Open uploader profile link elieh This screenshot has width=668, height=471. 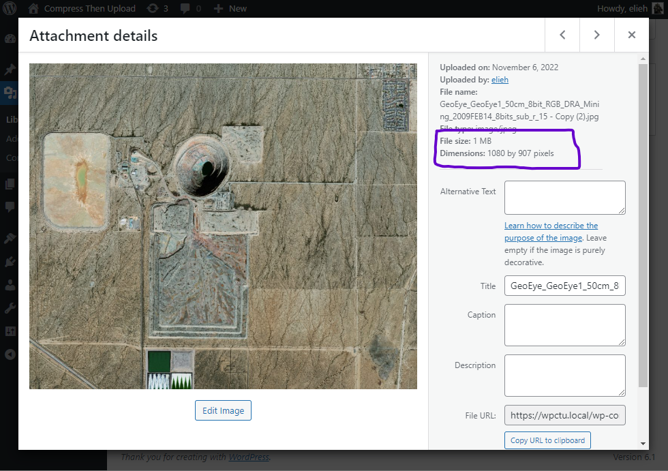click(x=500, y=80)
